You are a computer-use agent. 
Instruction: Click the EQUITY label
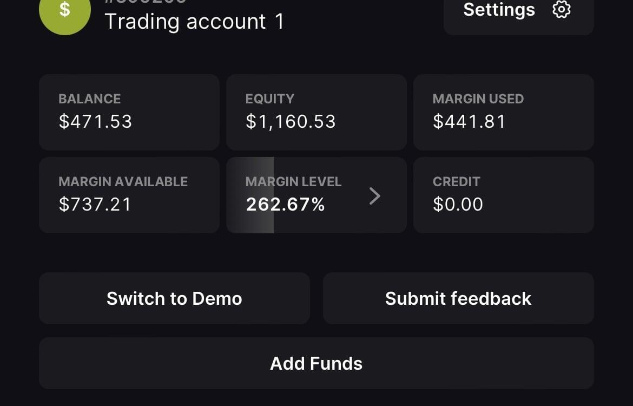[269, 99]
